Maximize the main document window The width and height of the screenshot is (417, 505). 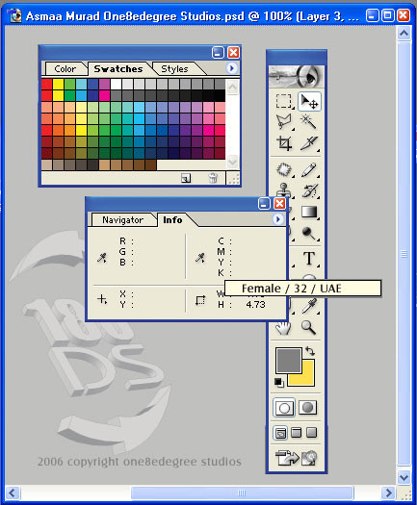388,15
